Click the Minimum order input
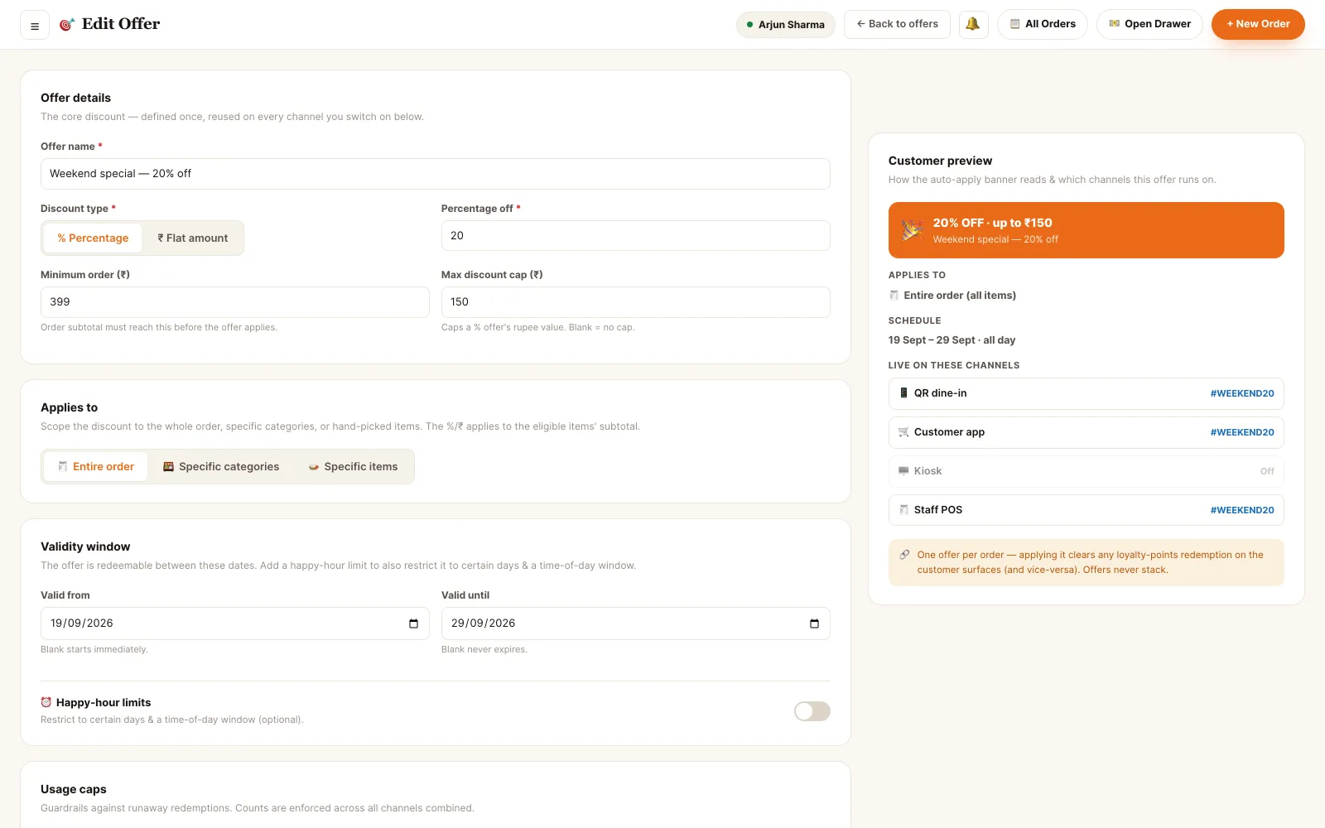The image size is (1325, 828). (x=235, y=302)
